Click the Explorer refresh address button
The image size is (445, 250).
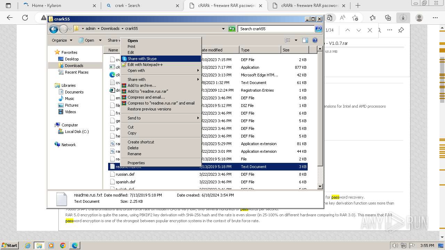pyautogui.click(x=232, y=29)
